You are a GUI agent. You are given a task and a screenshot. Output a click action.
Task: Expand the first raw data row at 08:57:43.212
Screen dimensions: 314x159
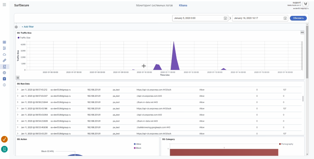(18, 90)
